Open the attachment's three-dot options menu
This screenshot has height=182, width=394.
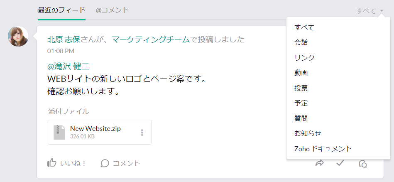tap(142, 133)
